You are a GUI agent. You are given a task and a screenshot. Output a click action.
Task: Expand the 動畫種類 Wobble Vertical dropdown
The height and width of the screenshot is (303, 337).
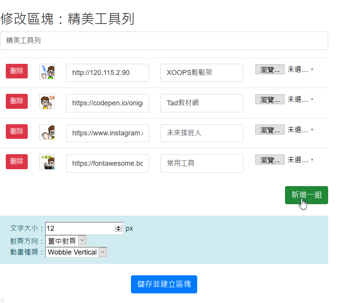click(x=76, y=252)
